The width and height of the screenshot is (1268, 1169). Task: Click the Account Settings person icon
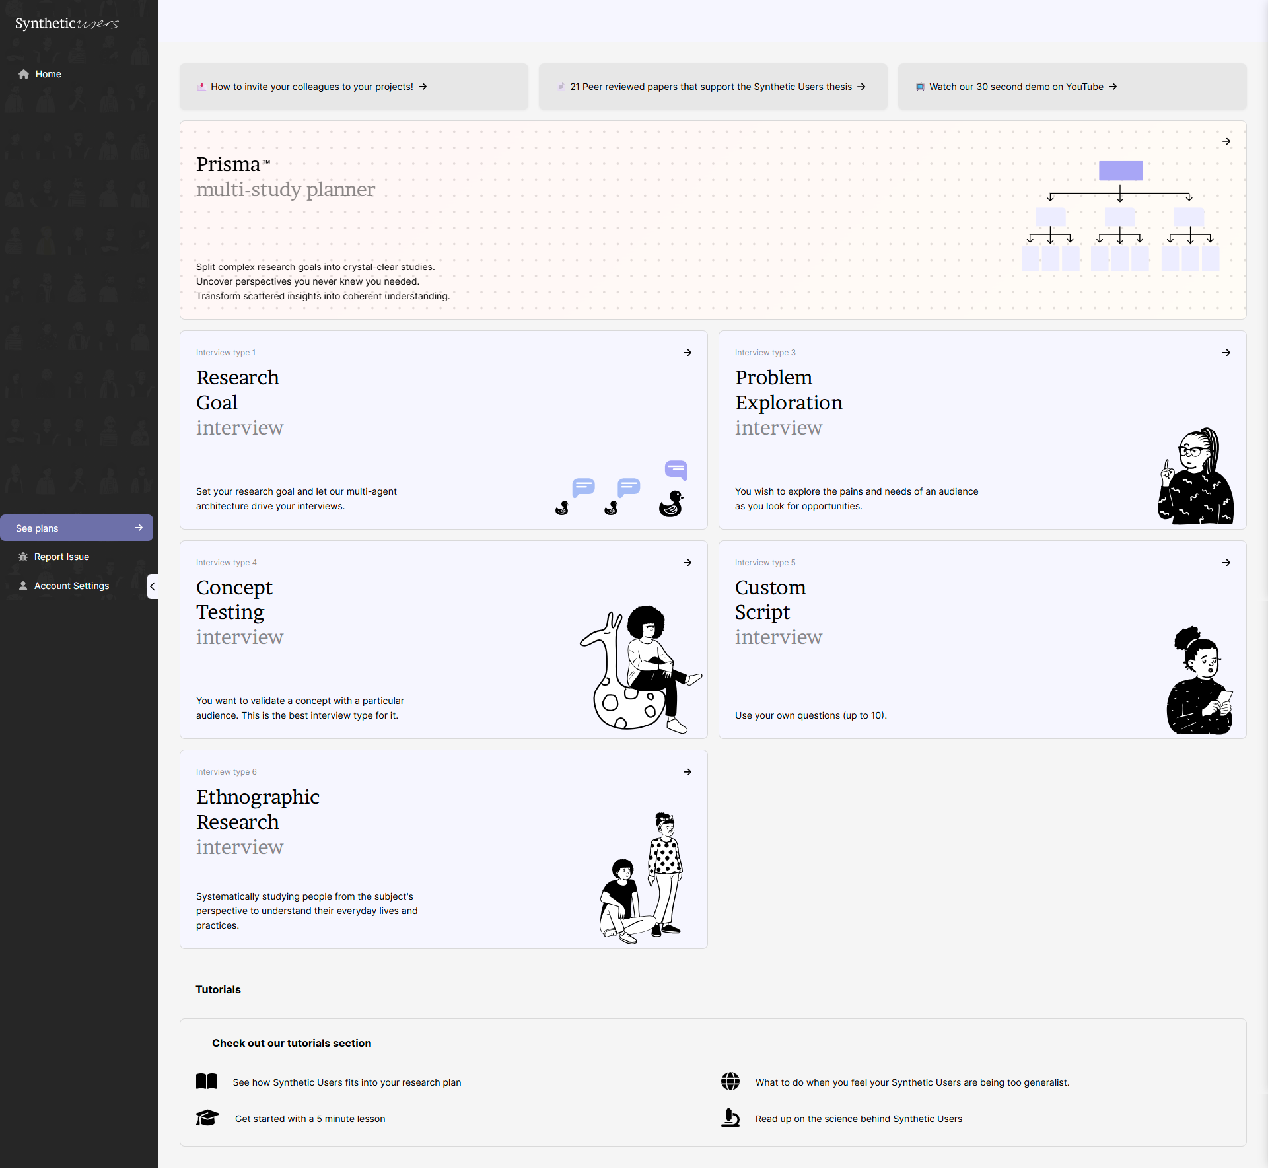point(23,586)
